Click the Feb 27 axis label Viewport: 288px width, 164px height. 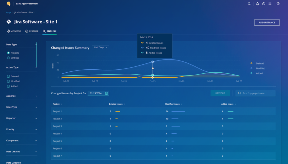pyautogui.click(x=210, y=81)
